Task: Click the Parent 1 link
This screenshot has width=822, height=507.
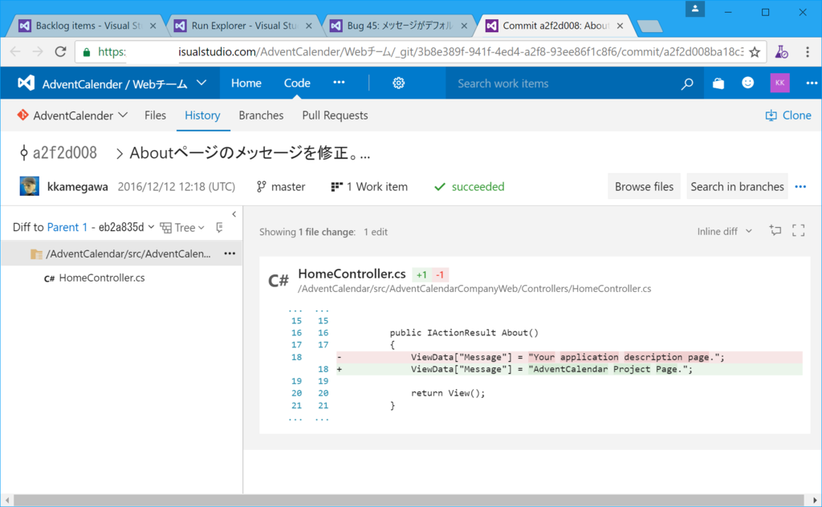Action: click(x=67, y=227)
